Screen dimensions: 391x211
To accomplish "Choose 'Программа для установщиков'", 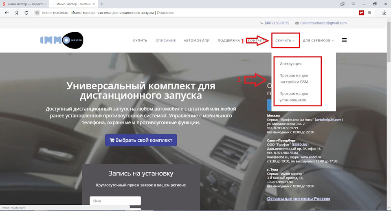I will 294,97.
